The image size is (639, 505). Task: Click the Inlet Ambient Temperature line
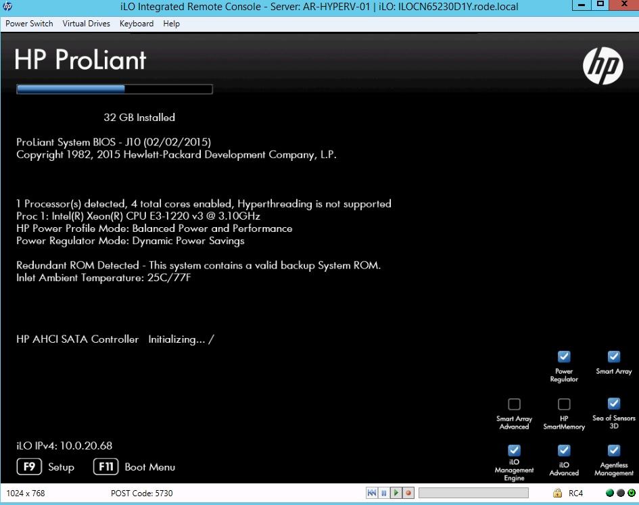tap(103, 278)
